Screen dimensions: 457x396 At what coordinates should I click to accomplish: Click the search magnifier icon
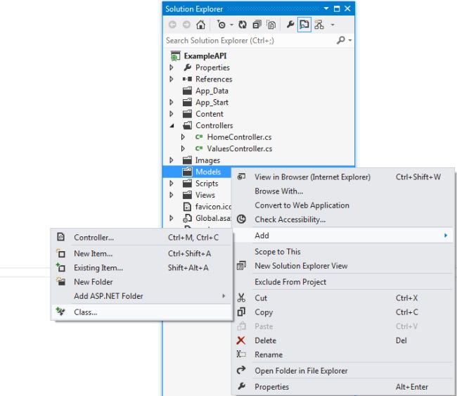(x=341, y=40)
